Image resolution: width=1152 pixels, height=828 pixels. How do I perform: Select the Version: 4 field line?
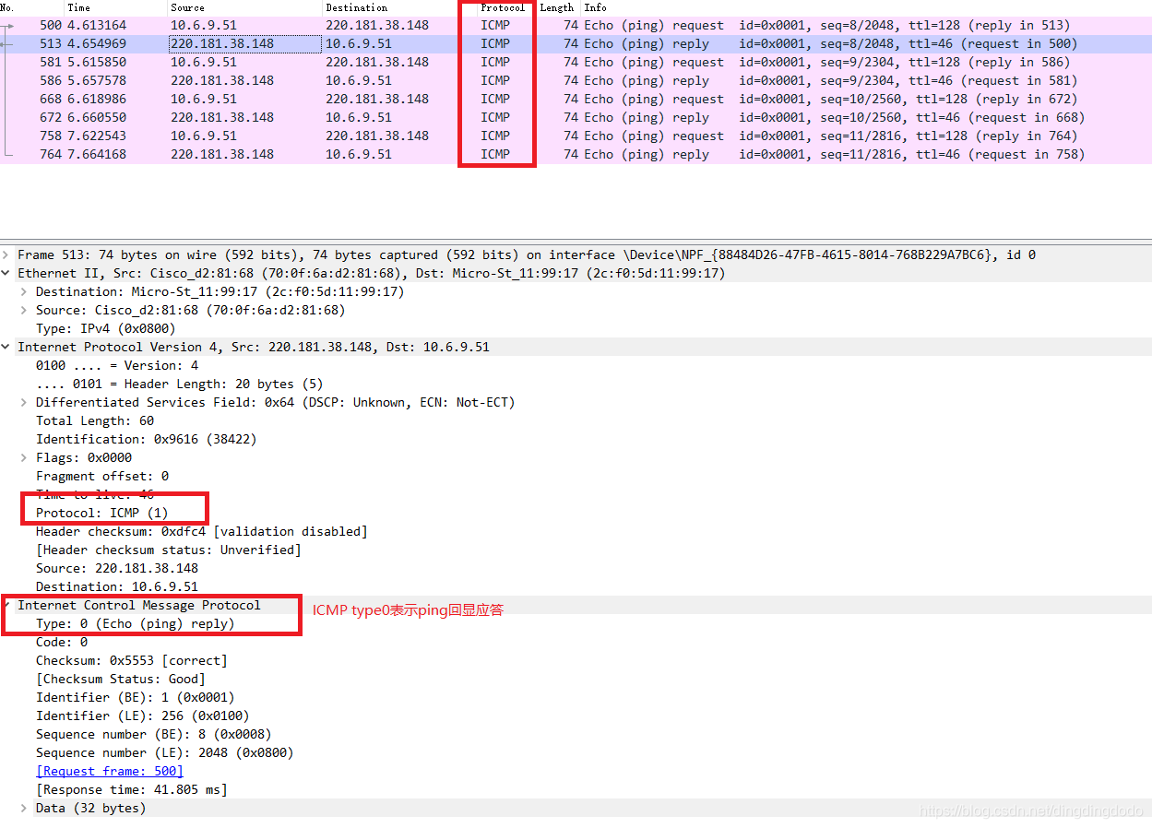pos(117,365)
